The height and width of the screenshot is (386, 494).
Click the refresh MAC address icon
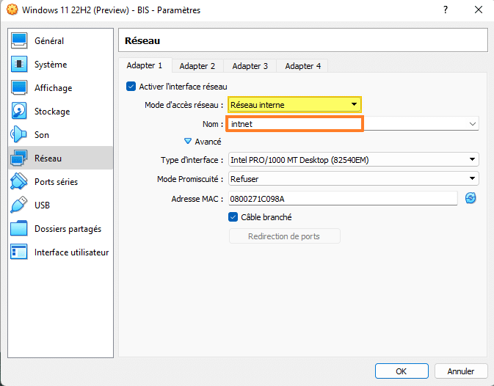coord(471,198)
